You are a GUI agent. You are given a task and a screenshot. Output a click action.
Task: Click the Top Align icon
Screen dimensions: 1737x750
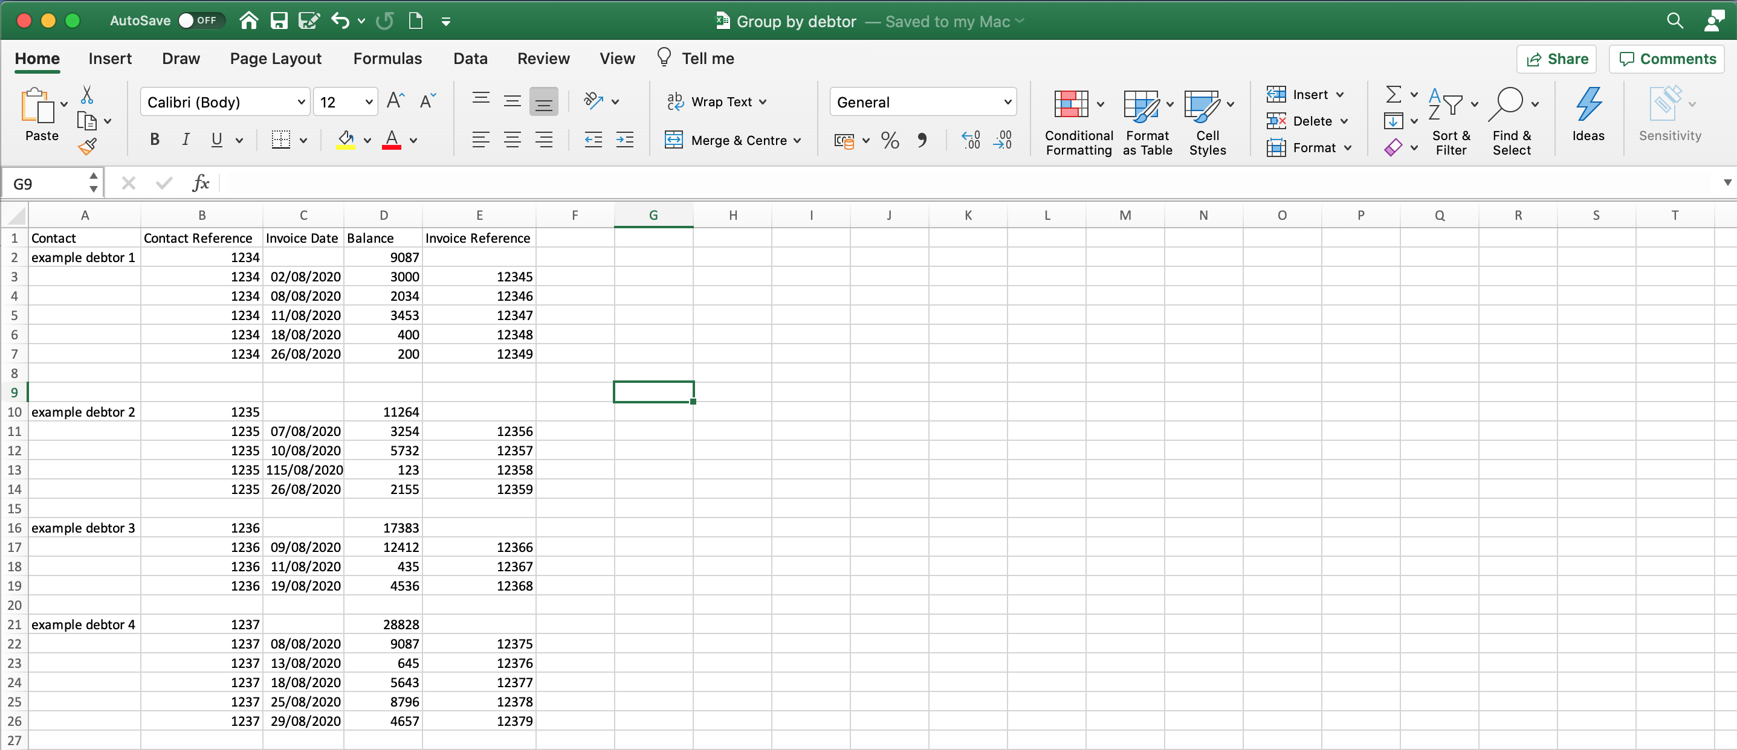coord(480,99)
